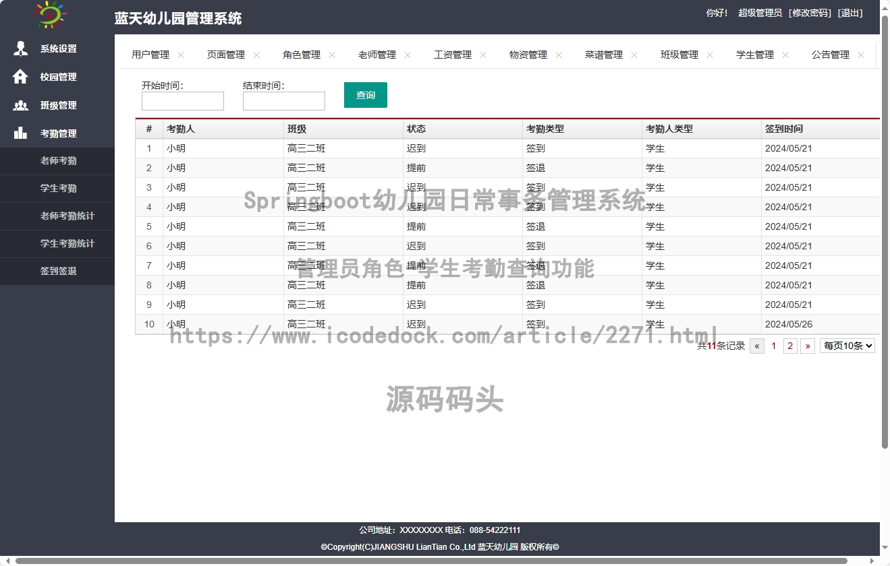The width and height of the screenshot is (890, 566).
Task: Switch to the 用户管理 tab
Action: (x=150, y=55)
